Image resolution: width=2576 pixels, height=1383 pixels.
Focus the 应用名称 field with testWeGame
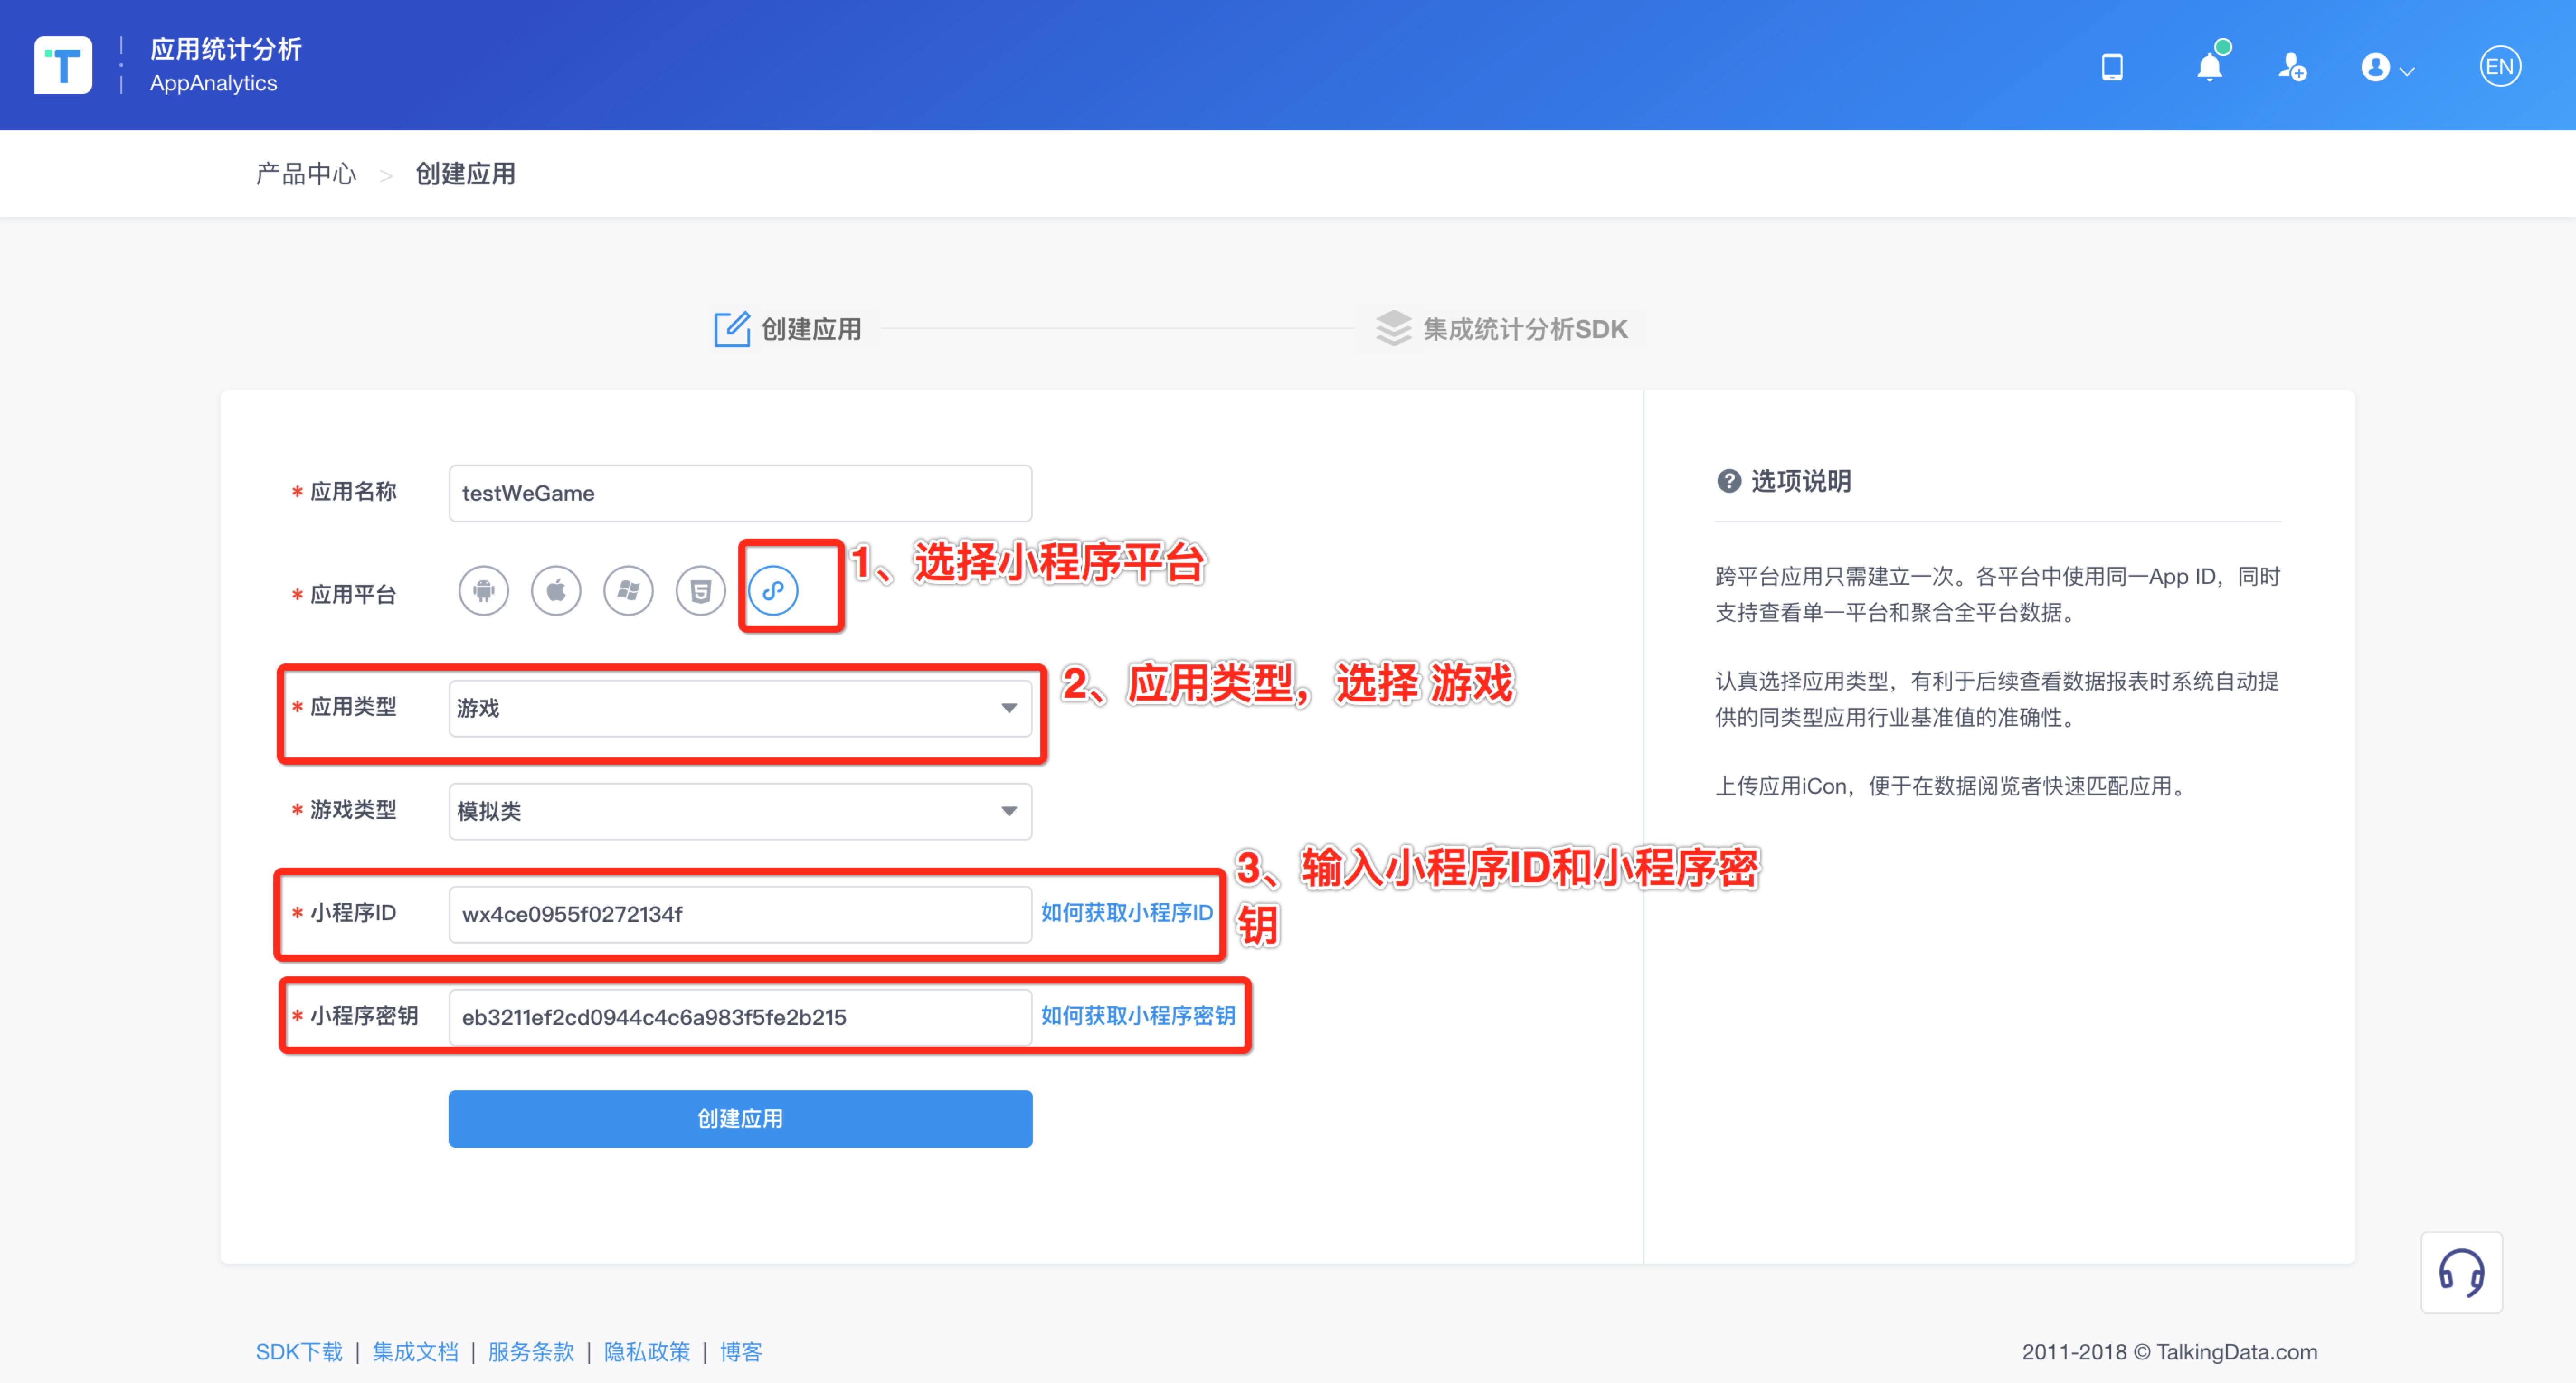pyautogui.click(x=740, y=494)
